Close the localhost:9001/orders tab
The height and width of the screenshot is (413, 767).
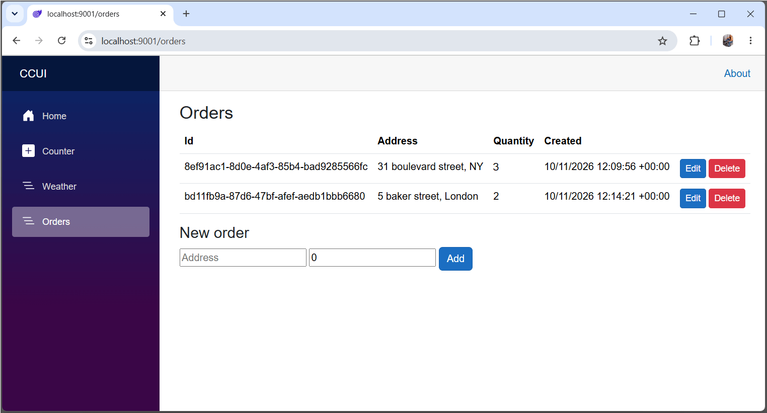(163, 14)
